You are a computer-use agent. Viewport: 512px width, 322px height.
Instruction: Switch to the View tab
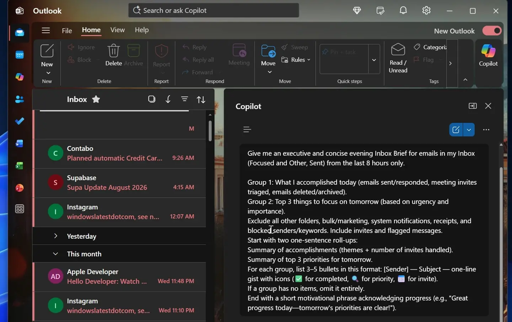(117, 30)
